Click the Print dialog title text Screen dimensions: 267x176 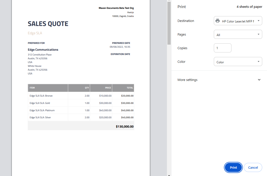pos(182,7)
